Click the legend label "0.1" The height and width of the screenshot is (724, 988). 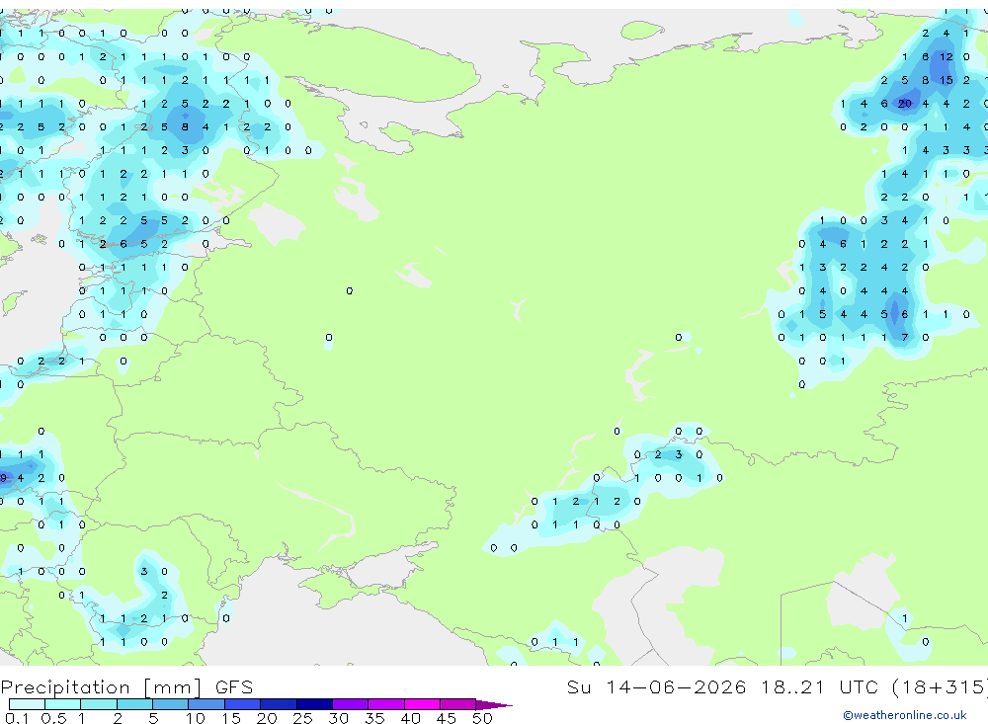pyautogui.click(x=17, y=718)
